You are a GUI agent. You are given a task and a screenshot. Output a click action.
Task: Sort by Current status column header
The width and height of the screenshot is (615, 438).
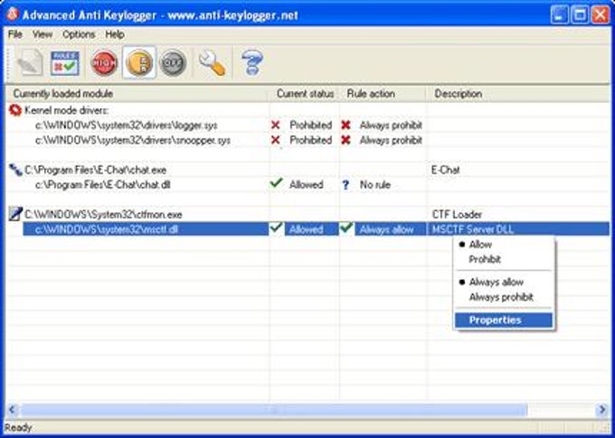305,94
